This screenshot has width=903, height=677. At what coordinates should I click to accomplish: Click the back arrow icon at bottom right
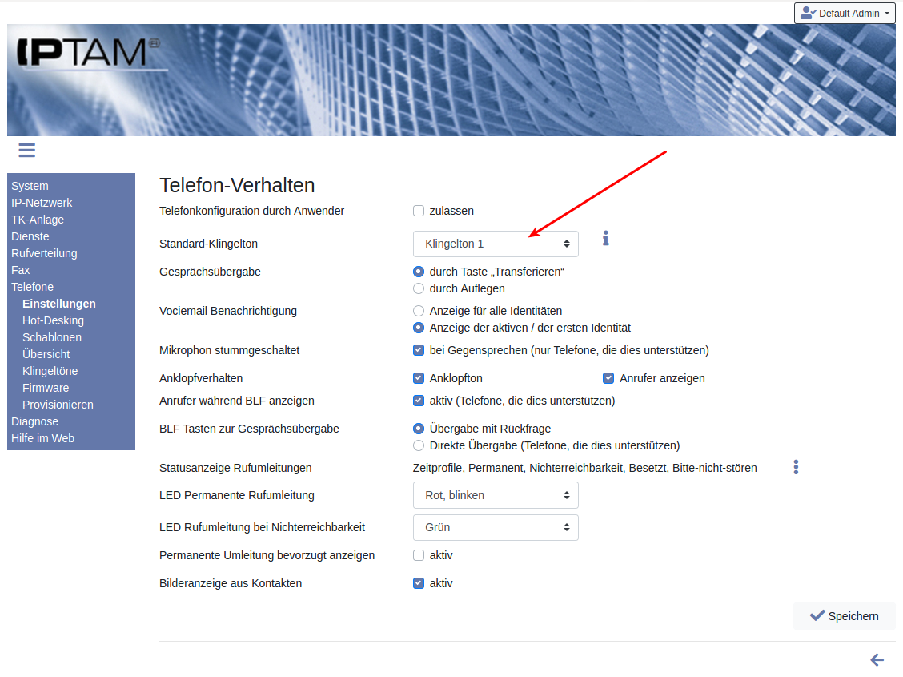(877, 660)
